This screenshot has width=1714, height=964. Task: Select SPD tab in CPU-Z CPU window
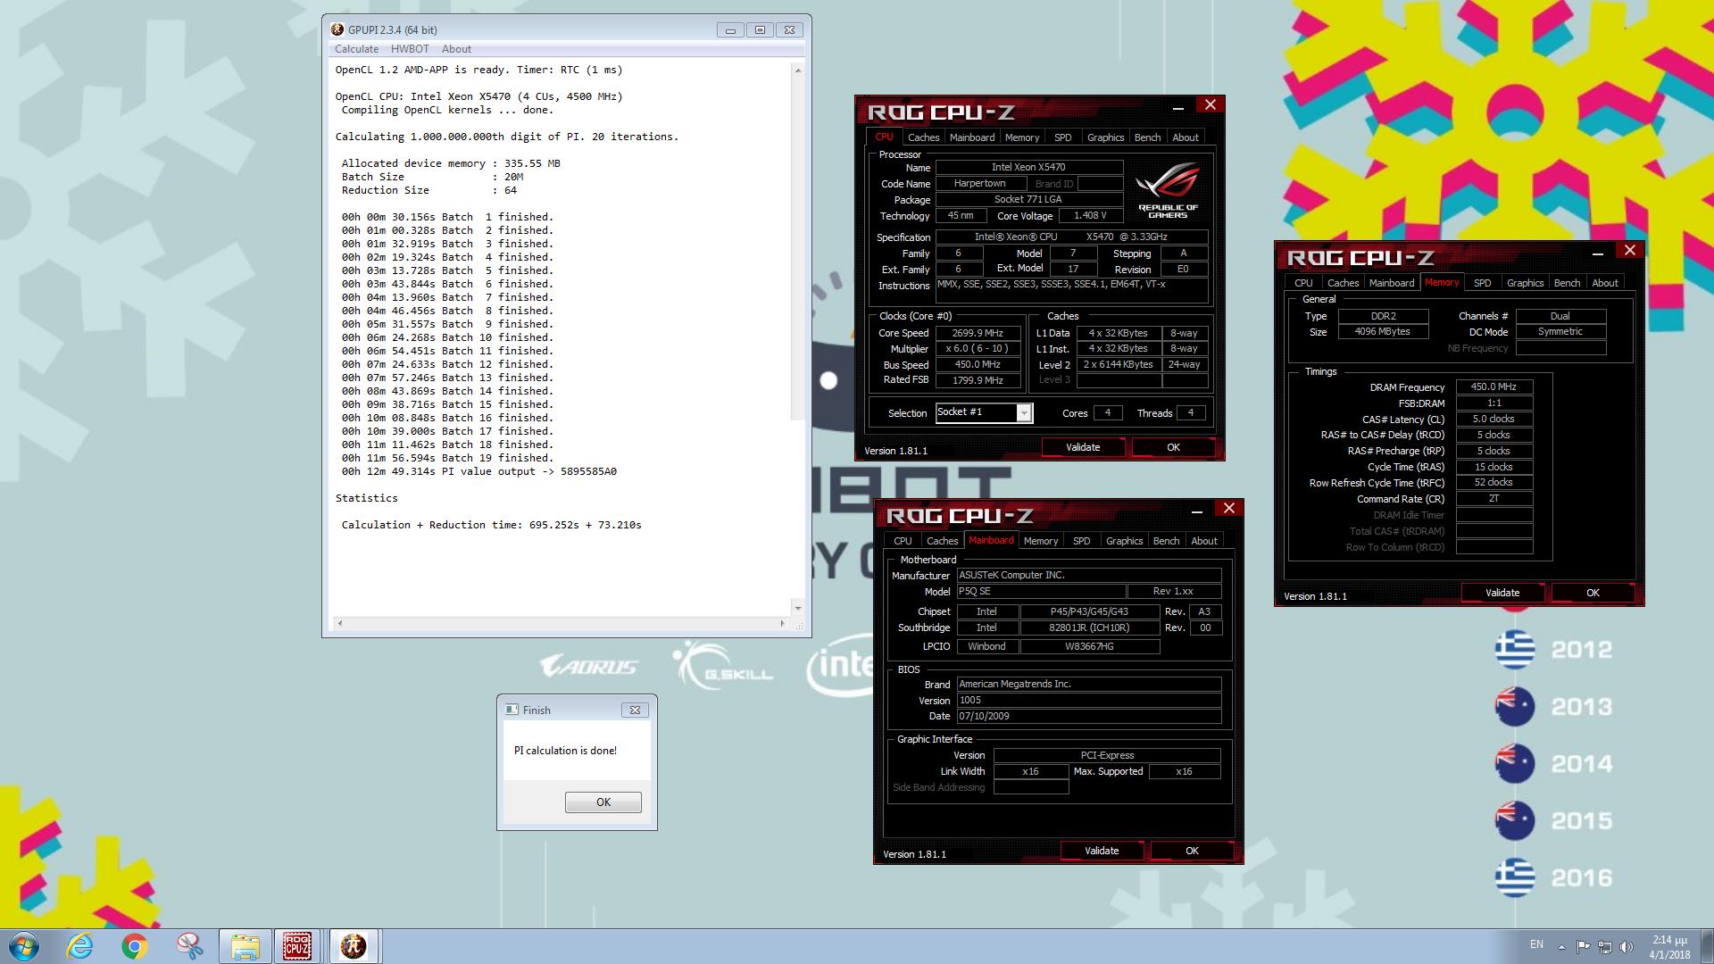coord(1062,137)
